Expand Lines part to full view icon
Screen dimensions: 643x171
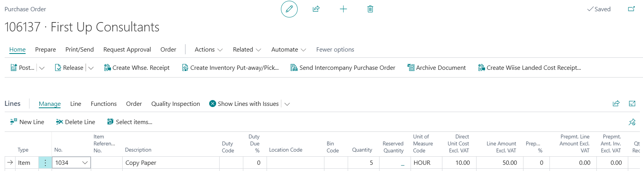(632, 103)
